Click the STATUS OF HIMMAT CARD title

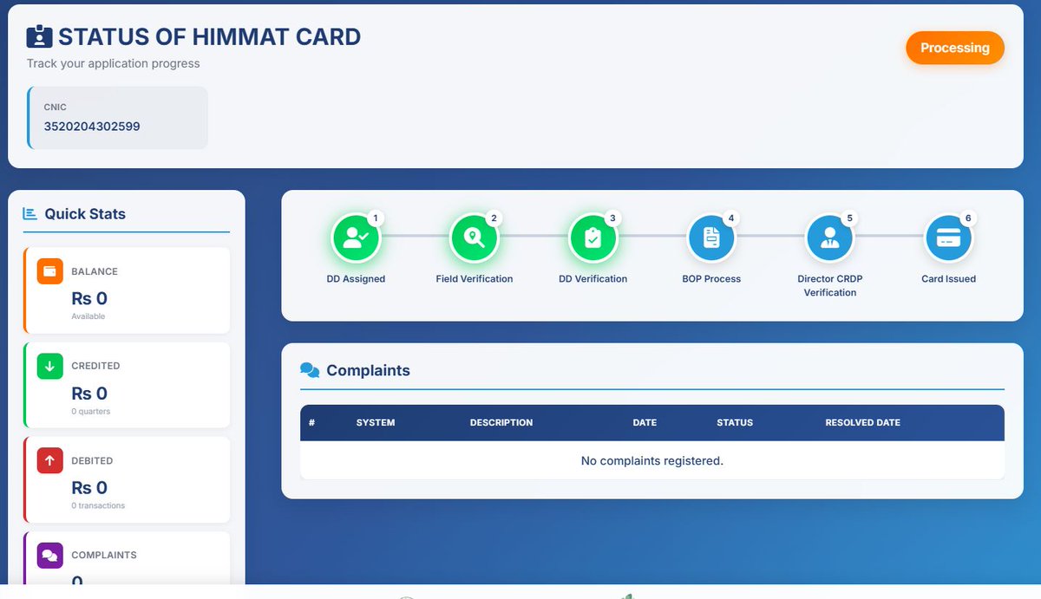[209, 37]
